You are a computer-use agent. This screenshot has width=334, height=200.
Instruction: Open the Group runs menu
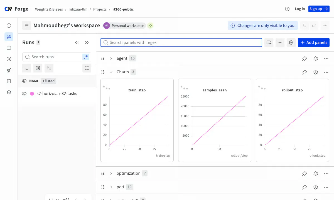click(x=38, y=68)
